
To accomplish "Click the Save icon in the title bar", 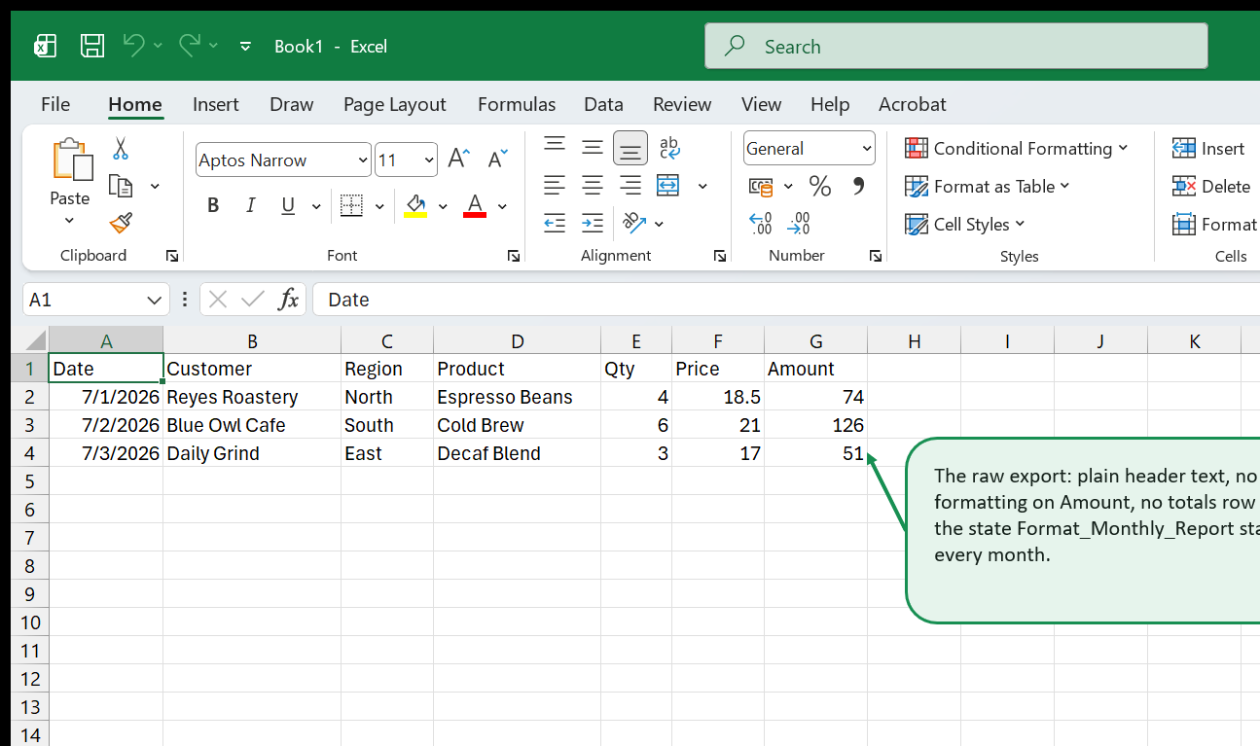I will point(92,46).
